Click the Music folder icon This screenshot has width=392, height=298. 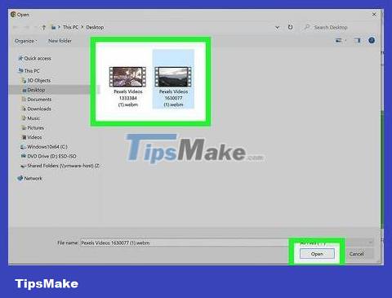(24, 118)
